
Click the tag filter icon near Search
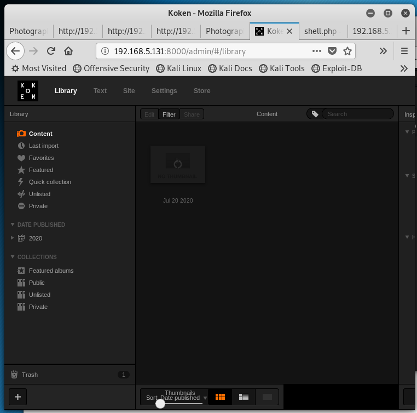coord(315,114)
